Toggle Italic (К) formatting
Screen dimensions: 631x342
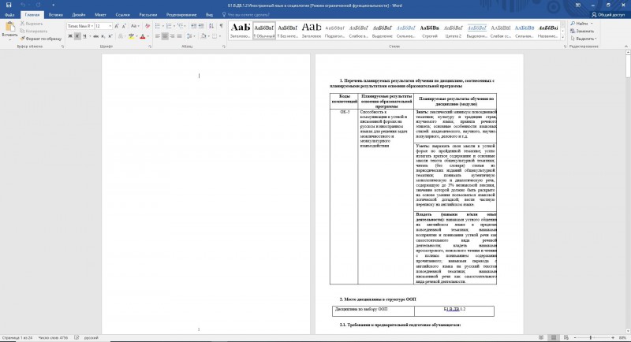pyautogui.click(x=77, y=36)
